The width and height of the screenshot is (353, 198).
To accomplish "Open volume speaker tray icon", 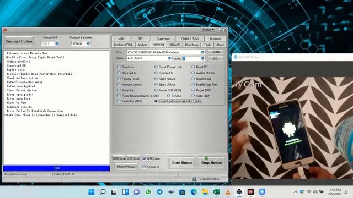I will tap(315, 192).
